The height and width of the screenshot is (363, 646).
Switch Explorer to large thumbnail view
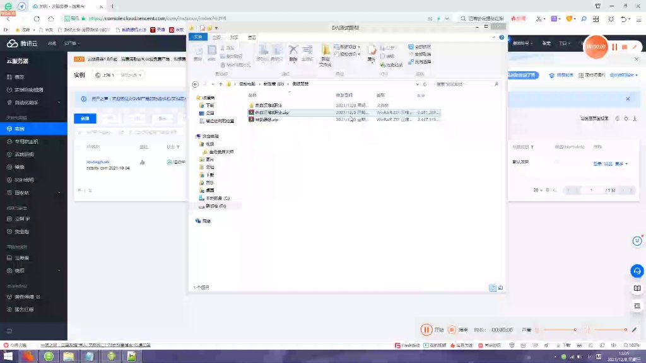[500, 288]
